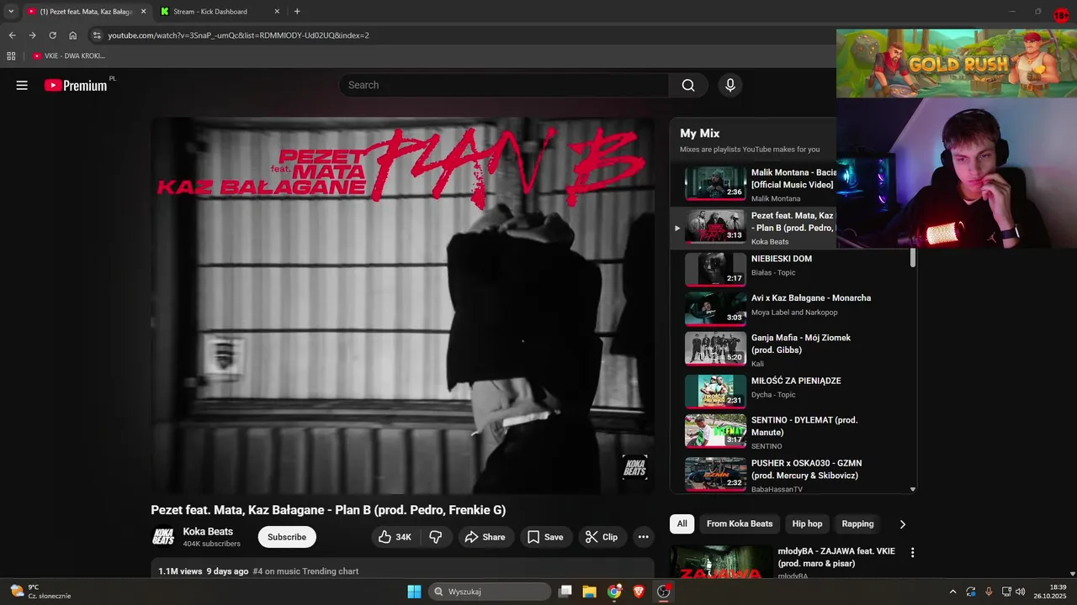Screen dimensions: 1077x605
Task: Open File Explorer from the taskbar
Action: (x=590, y=592)
